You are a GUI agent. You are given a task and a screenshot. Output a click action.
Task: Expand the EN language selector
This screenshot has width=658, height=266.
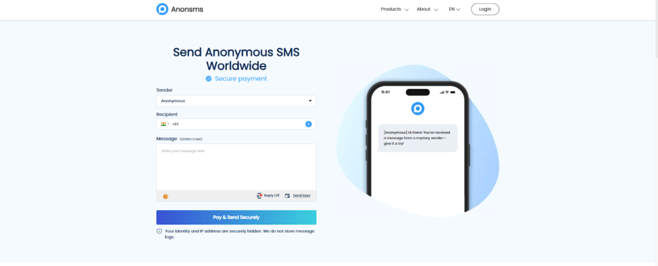[x=454, y=9]
